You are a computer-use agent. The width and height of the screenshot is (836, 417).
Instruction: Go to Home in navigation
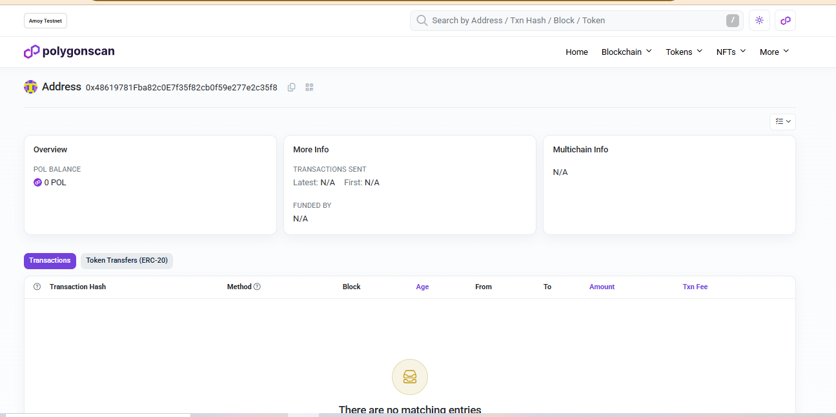click(576, 52)
